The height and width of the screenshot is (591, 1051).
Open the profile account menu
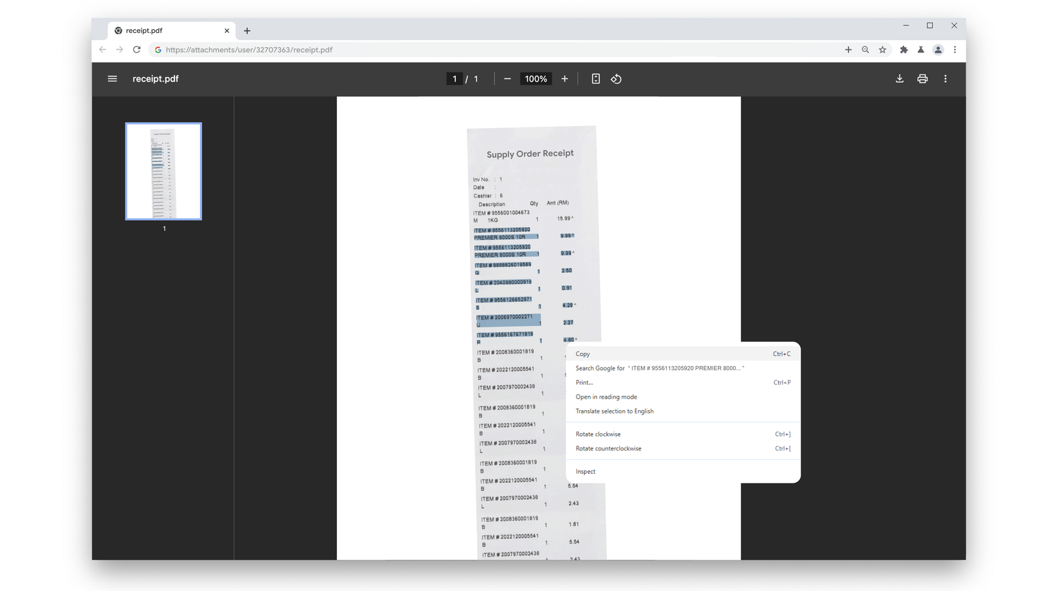(x=938, y=49)
